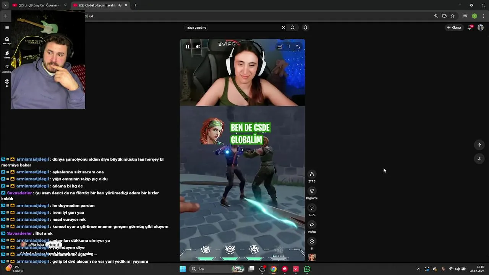Expand the tab search dropdown

5,5
